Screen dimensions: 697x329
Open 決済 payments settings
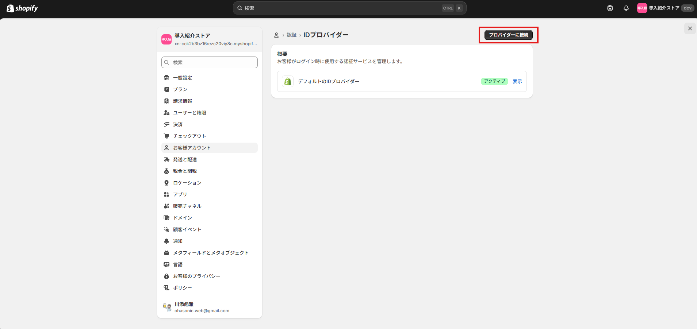(178, 124)
